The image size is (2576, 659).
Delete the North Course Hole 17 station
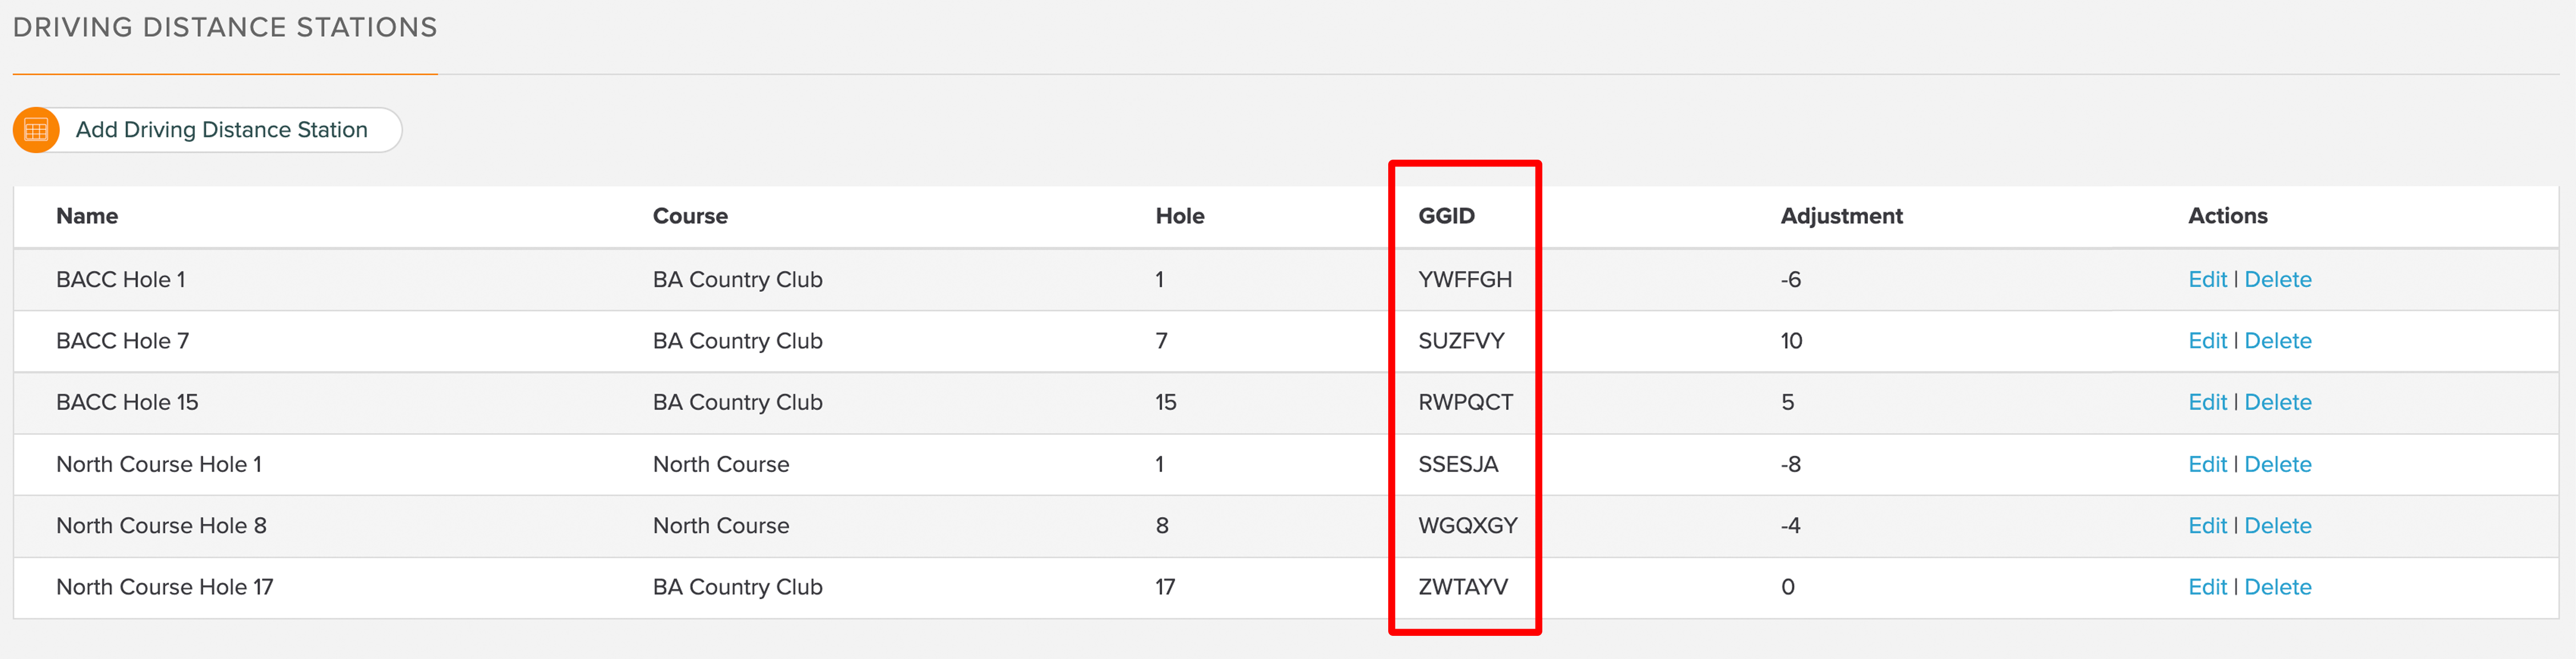2278,587
